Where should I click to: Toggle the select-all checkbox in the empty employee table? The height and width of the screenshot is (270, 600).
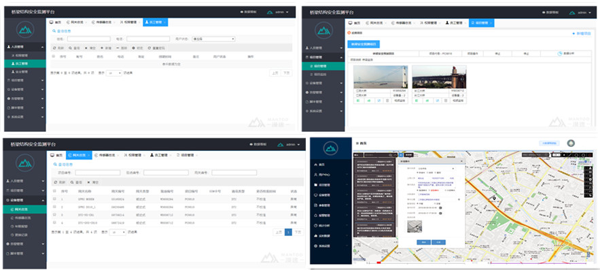(54, 56)
